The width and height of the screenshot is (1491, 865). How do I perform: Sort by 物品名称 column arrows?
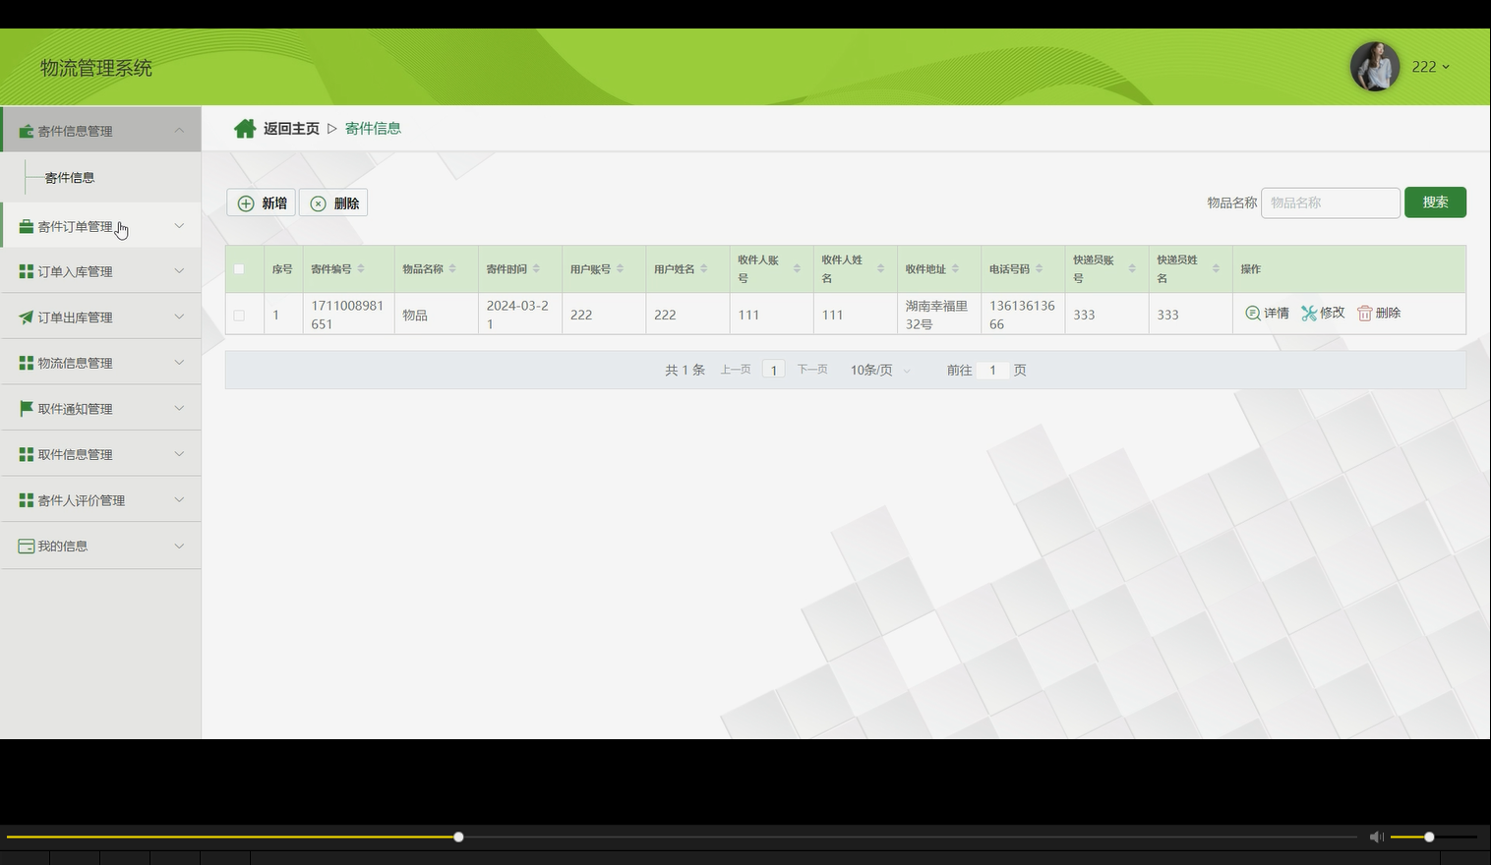click(452, 268)
